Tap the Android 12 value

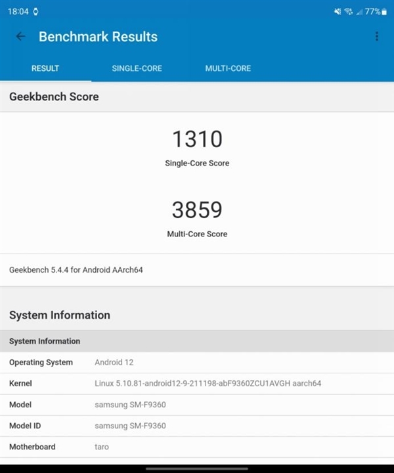pyautogui.click(x=114, y=362)
